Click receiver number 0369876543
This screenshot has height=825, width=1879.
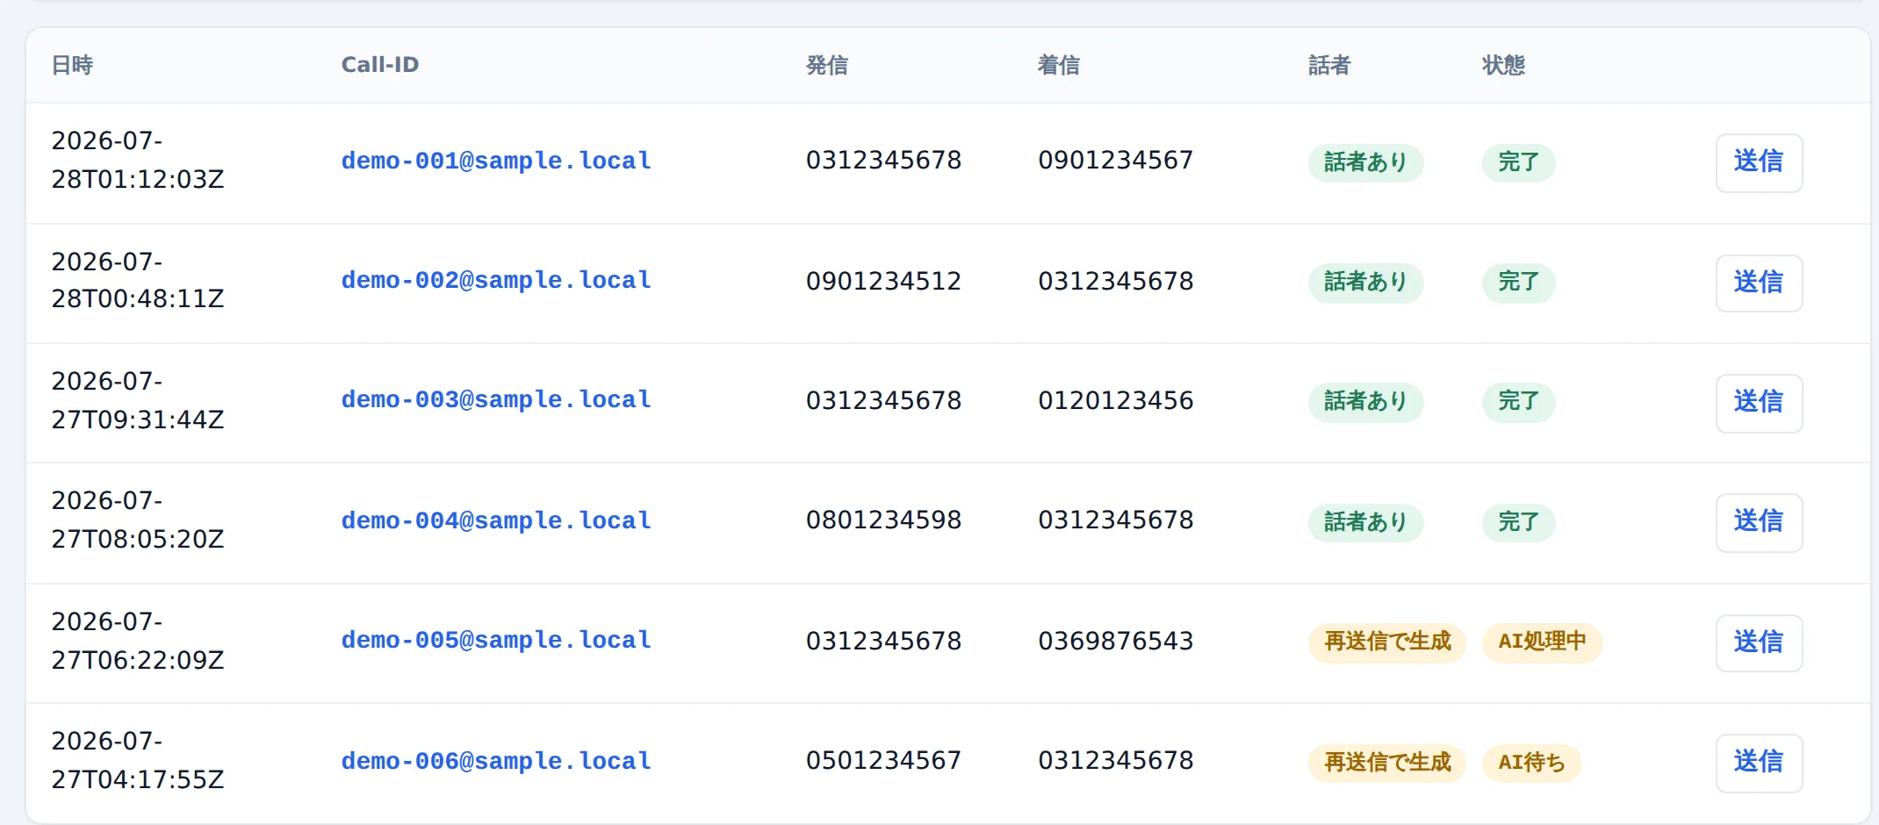(x=1115, y=642)
